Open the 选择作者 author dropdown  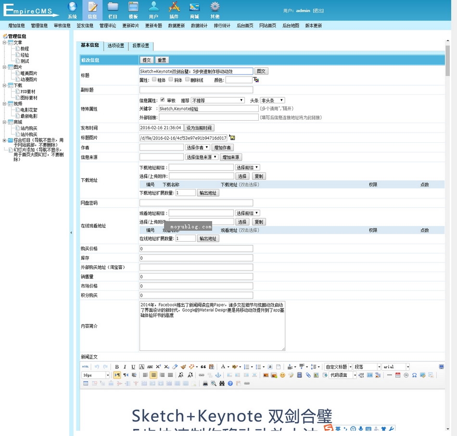click(x=197, y=148)
